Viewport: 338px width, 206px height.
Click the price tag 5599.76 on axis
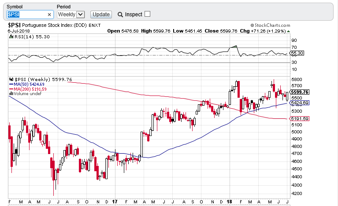pos(299,92)
